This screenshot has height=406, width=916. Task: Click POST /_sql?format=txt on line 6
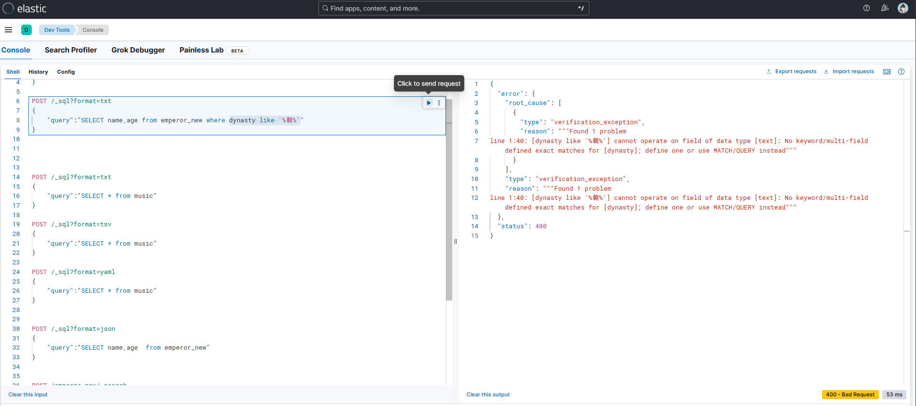coord(72,101)
